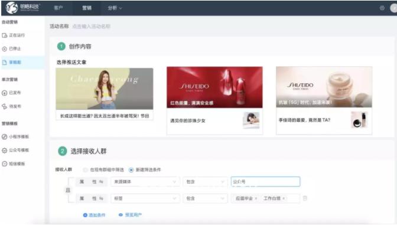Delete the 标签 filter row with trash icon
The image size is (397, 225).
305,198
